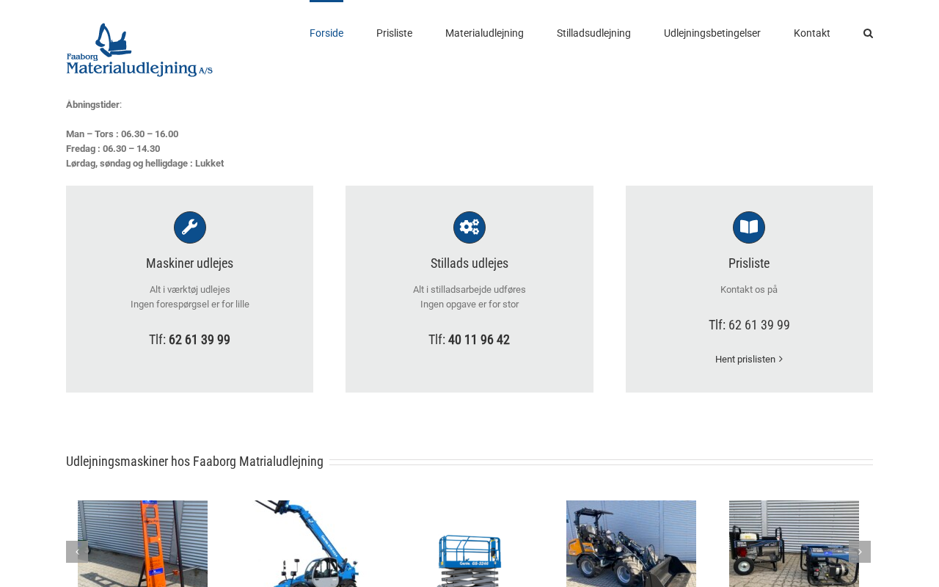The image size is (939, 587).
Task: Open the search magnifier icon
Action: 868,33
